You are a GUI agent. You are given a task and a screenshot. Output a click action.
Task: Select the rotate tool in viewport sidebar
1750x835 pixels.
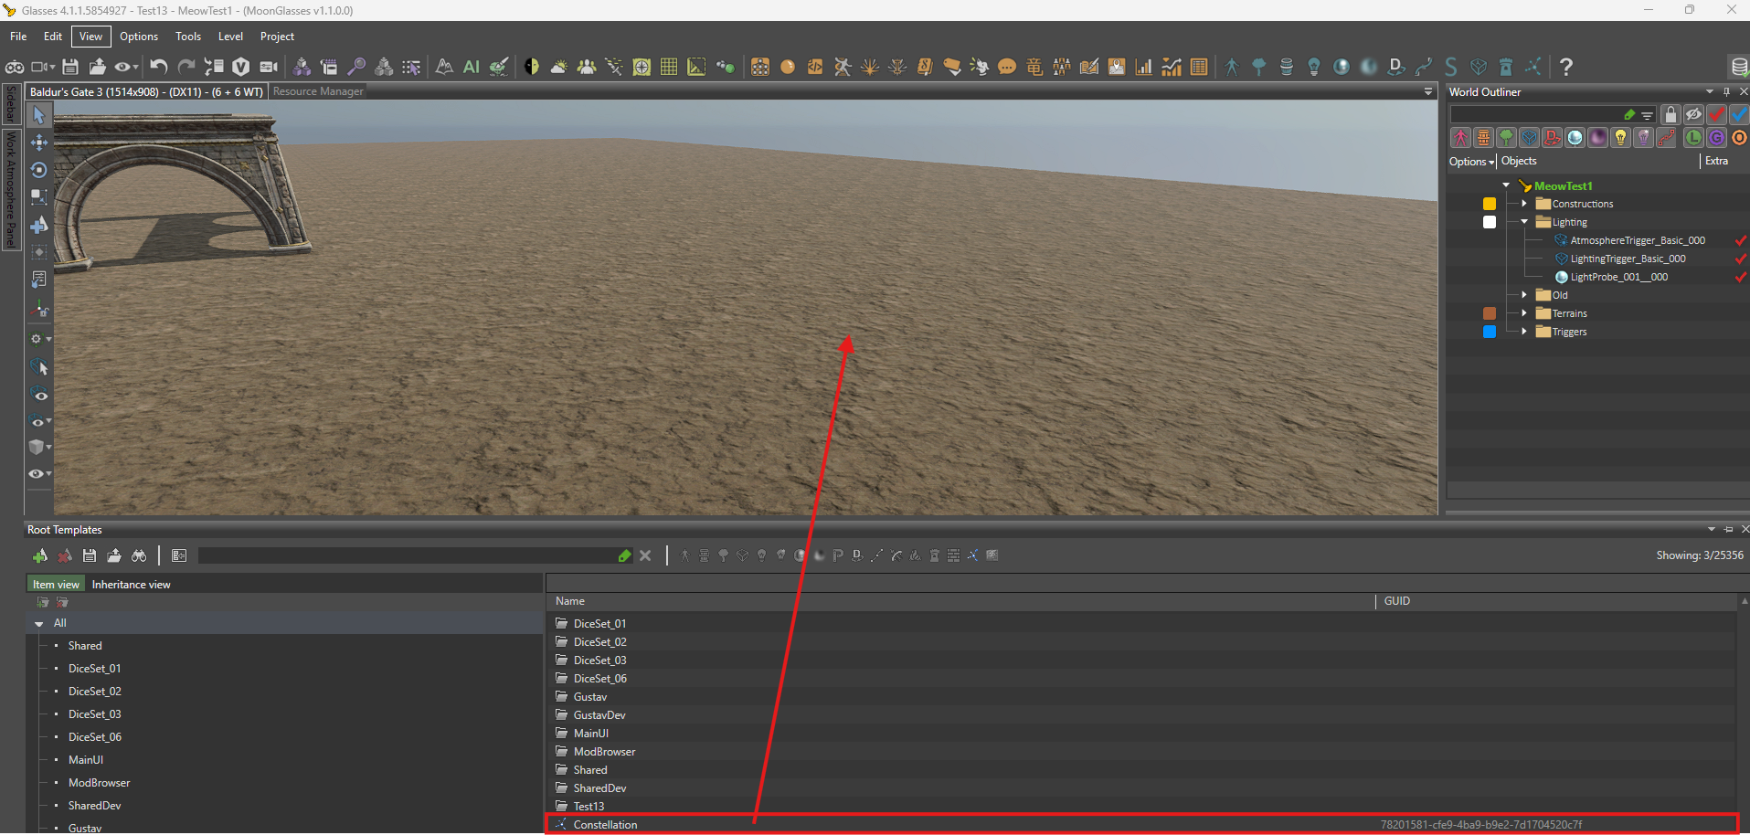click(x=39, y=170)
